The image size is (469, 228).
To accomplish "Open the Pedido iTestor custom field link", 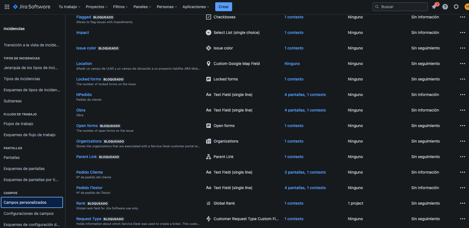I will click(x=89, y=188).
